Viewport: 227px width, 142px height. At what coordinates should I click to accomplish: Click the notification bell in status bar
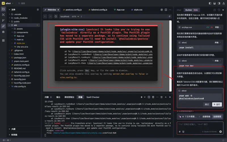[223, 140]
